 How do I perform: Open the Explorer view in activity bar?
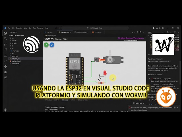pos(5,33)
